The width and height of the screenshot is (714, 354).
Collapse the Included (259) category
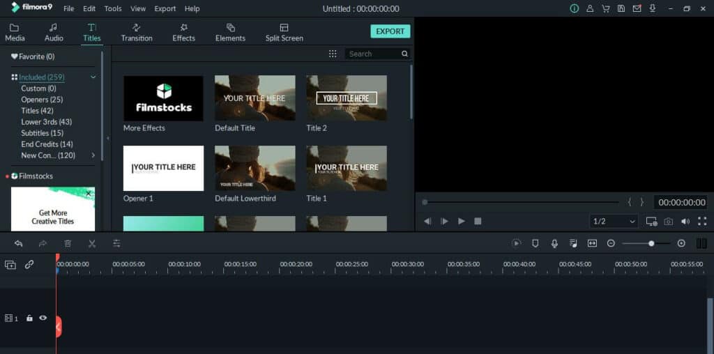(93, 77)
